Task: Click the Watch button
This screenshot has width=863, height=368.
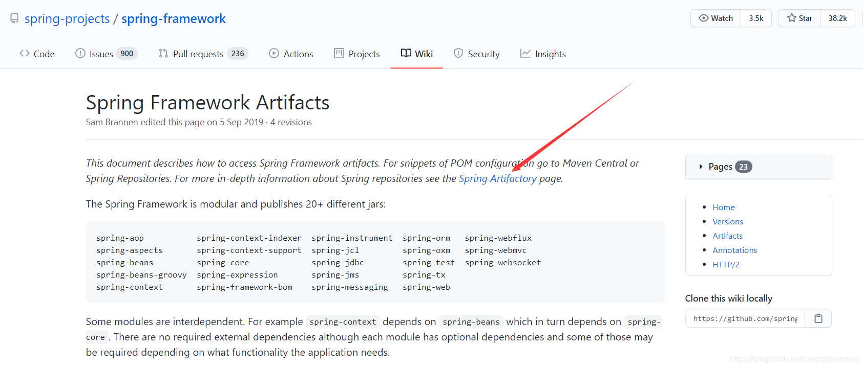Action: pyautogui.click(x=716, y=18)
